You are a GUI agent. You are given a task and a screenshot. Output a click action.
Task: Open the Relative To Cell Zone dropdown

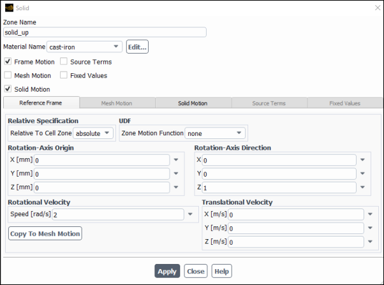click(93, 133)
